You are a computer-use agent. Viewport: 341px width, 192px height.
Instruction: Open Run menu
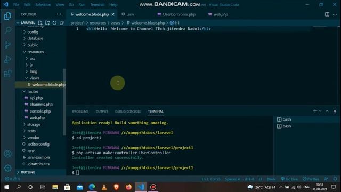point(82,5)
